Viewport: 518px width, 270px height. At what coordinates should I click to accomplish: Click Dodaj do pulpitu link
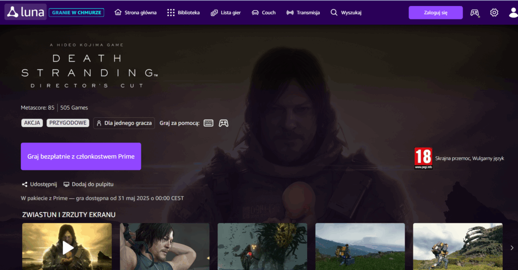(x=88, y=185)
